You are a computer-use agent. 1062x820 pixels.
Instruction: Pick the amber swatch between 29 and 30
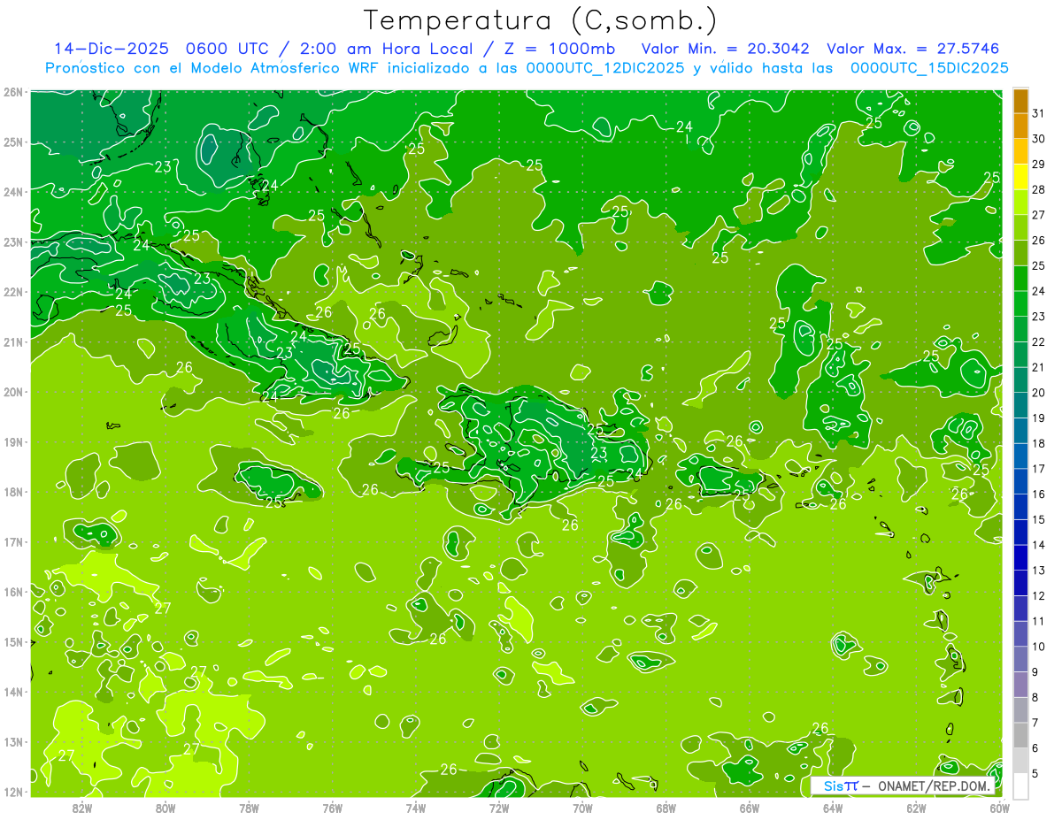[1020, 152]
